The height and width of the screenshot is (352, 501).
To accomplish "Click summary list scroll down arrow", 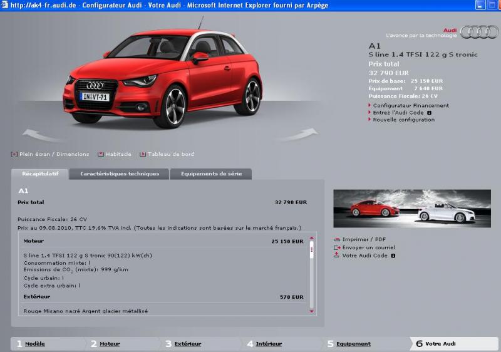I will click(312, 311).
